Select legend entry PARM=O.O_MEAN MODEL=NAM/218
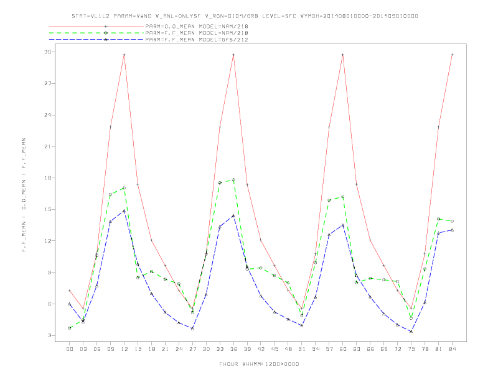This screenshot has width=493, height=380. pyautogui.click(x=197, y=26)
